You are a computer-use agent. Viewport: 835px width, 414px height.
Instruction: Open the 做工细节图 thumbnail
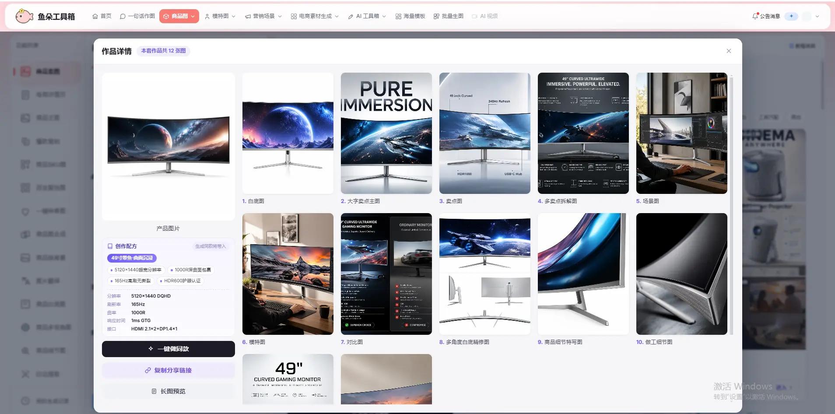pos(682,274)
